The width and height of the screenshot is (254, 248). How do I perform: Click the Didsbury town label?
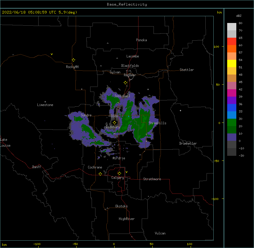(113, 127)
